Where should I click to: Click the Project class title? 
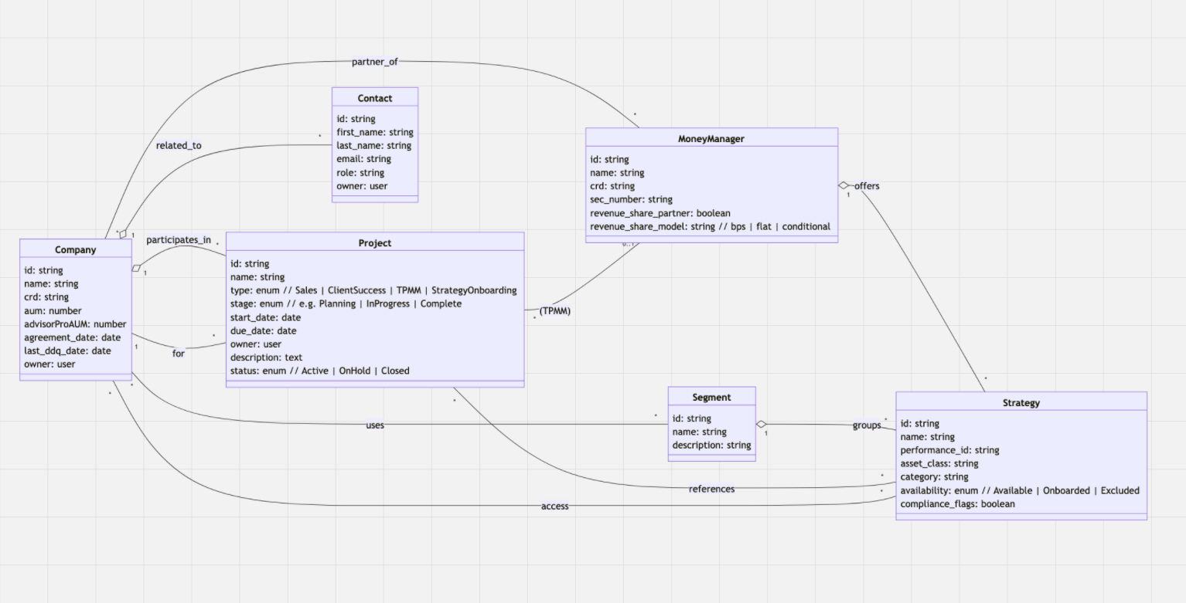tap(375, 242)
